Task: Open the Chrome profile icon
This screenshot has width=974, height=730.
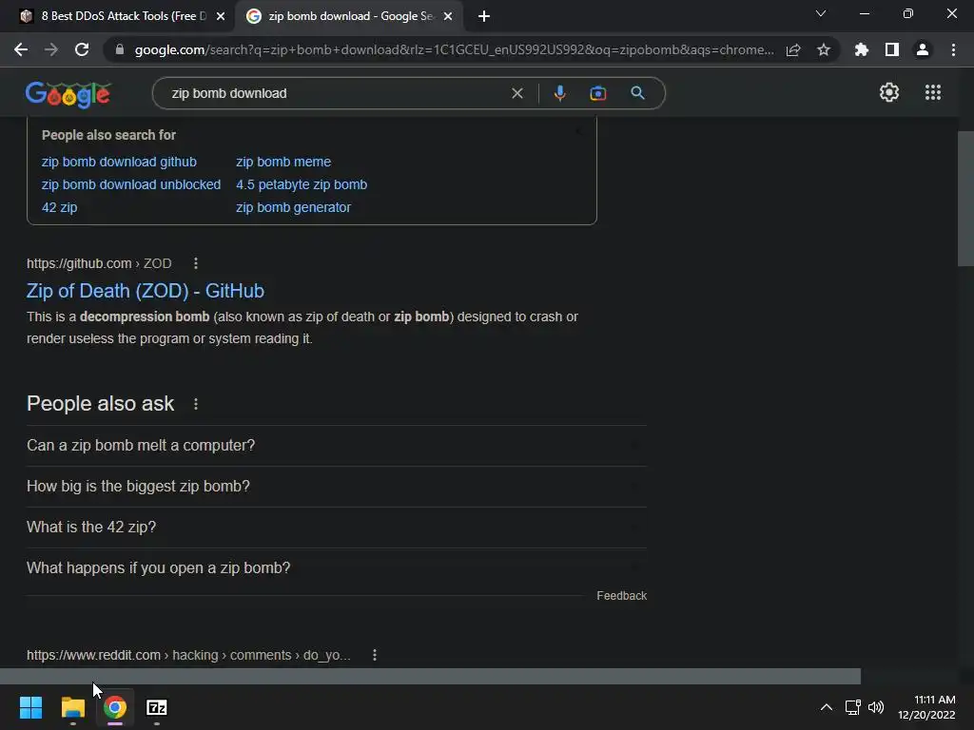Action: (x=923, y=49)
